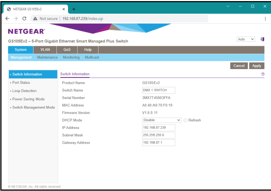Screen dimensions: 271x191
Task: Open the Auto language dropdown
Action: click(246, 39)
